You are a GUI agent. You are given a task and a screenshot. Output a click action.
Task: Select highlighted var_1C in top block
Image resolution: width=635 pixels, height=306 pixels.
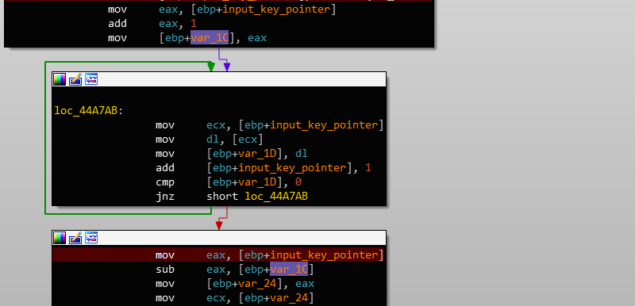pos(210,38)
